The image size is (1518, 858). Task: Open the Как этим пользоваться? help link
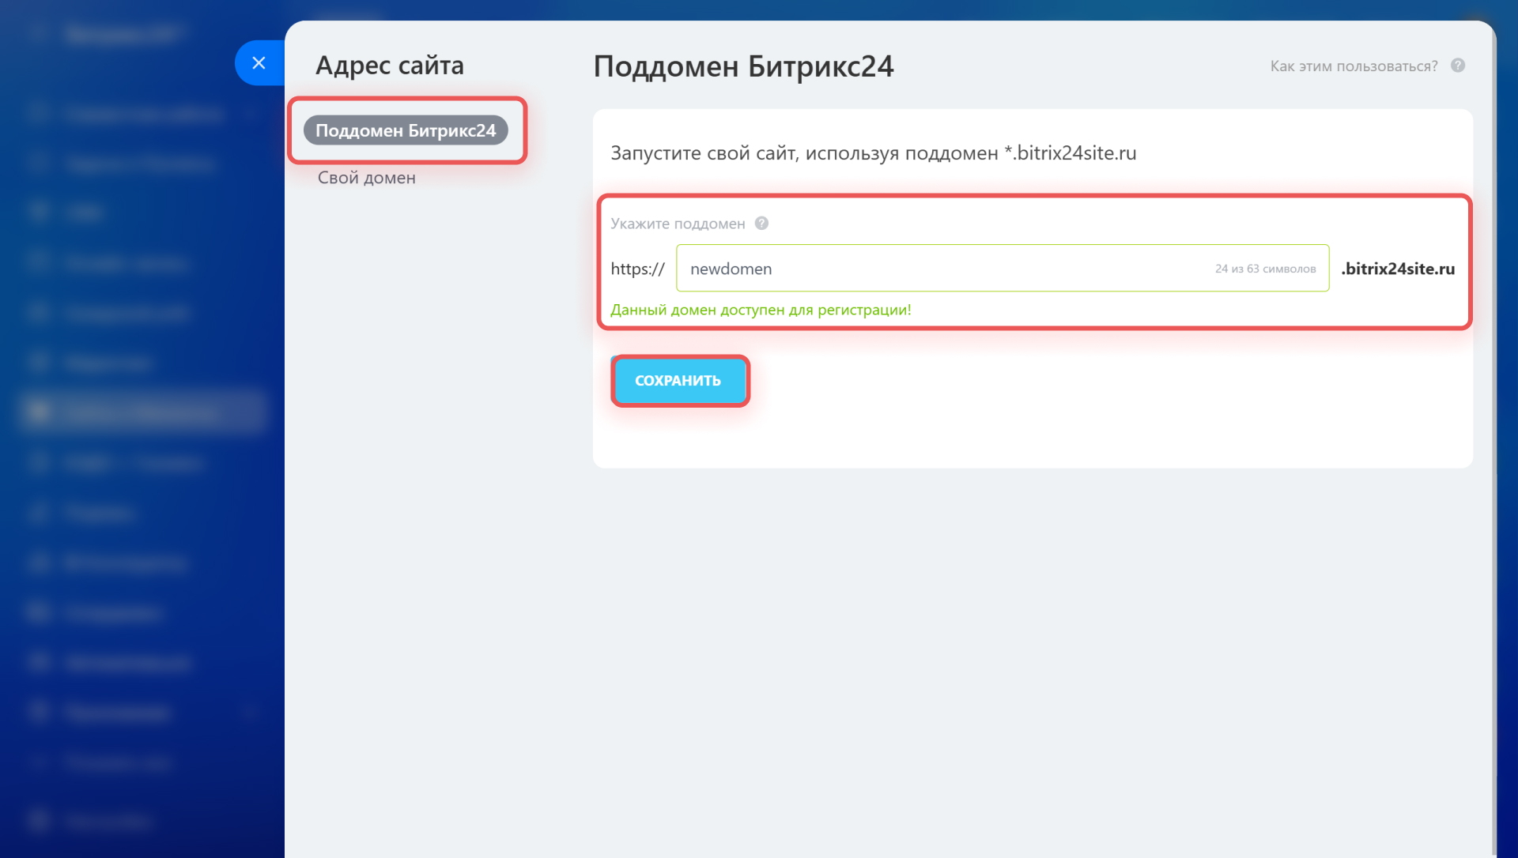(1354, 66)
